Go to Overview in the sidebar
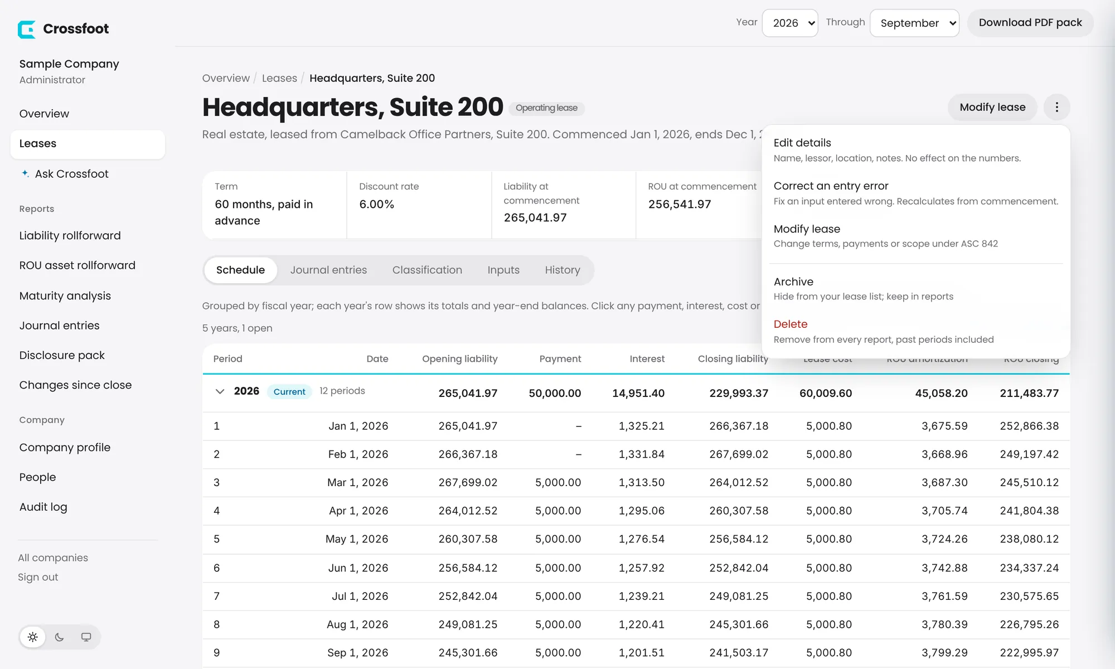1115x669 pixels. pos(88,114)
